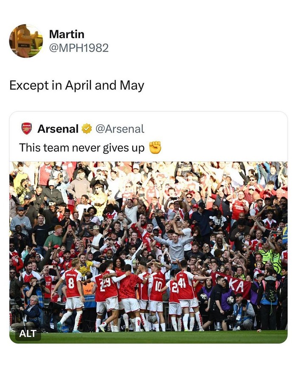The width and height of the screenshot is (297, 371).
Task: Click the player wearing number 8 shirt
Action: 72,293
